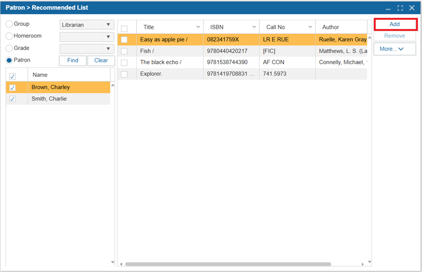Open the Grade dropdown list
The width and height of the screenshot is (422, 272).
coord(87,49)
